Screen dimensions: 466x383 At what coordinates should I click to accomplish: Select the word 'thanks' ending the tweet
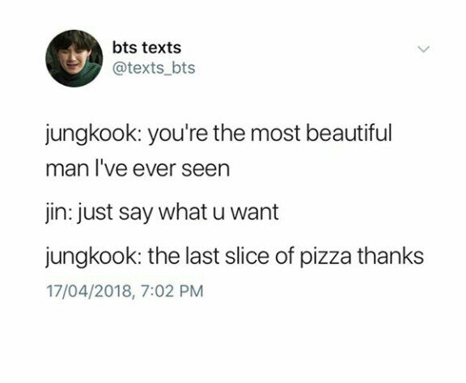[390, 257]
